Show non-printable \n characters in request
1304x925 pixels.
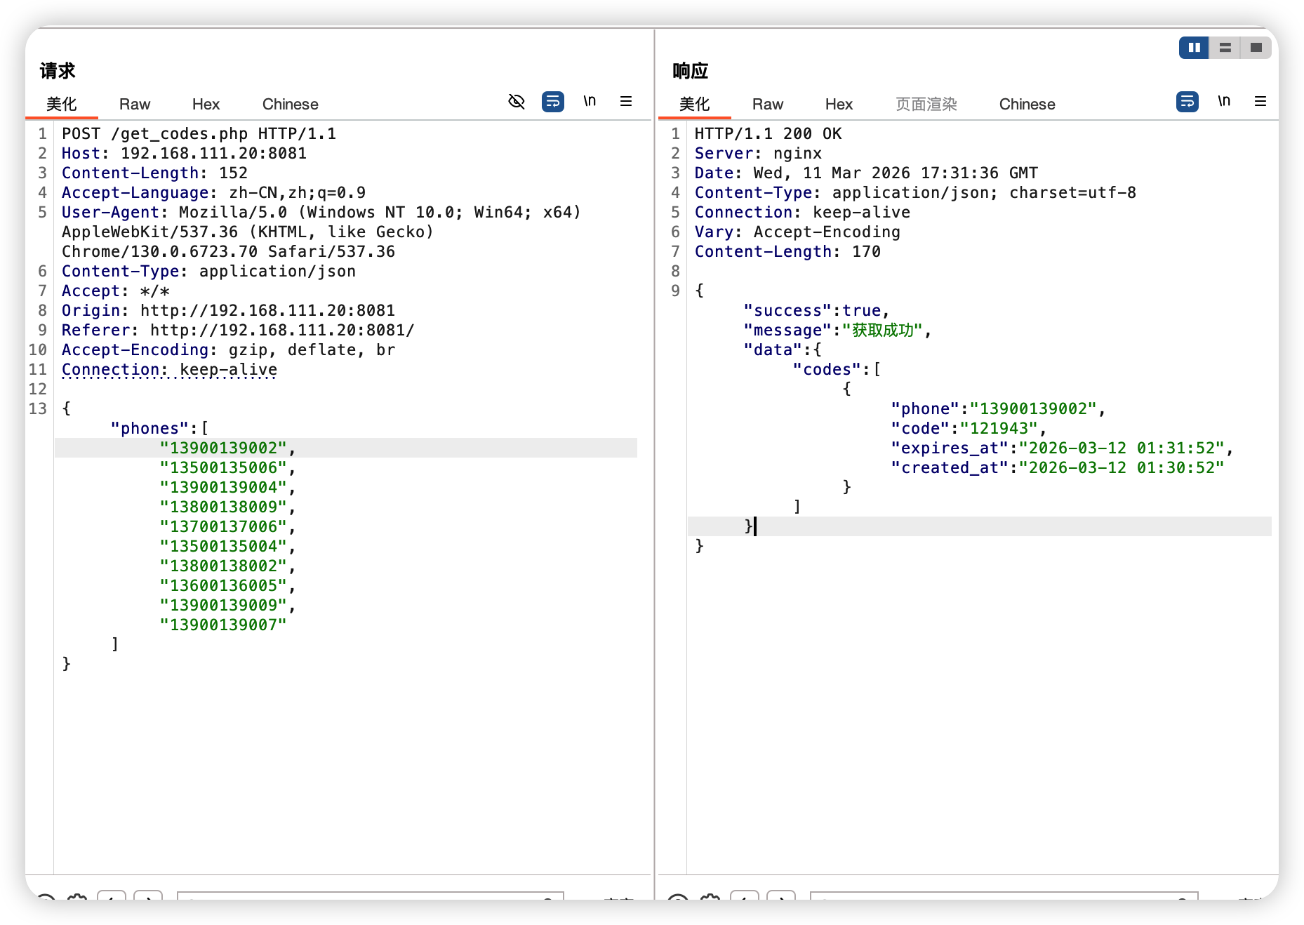[590, 102]
